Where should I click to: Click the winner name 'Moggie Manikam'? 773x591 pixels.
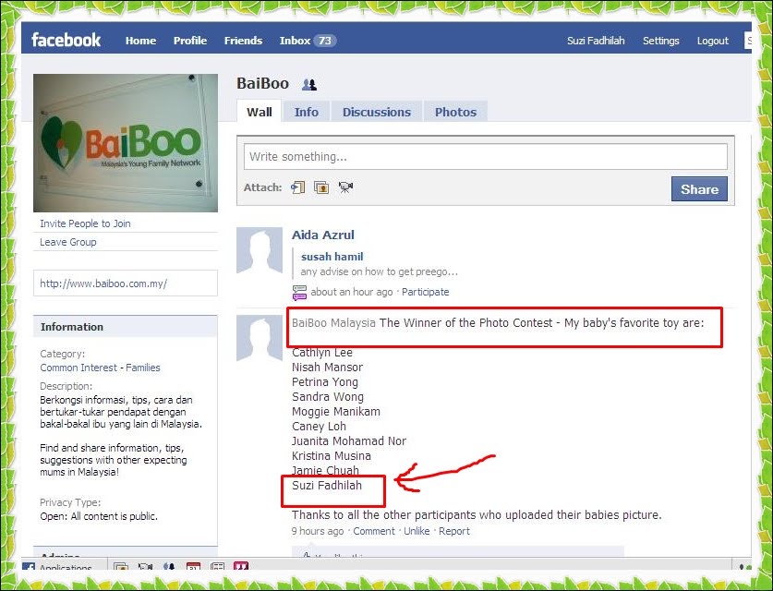click(x=336, y=412)
